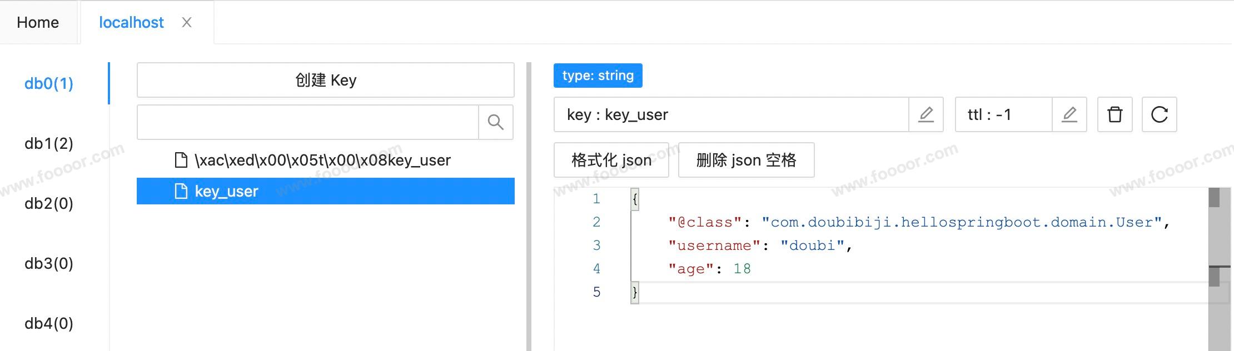Select the \xac\xed\x00\x05t\x00\x08key_user key
This screenshot has height=351, width=1234.
tap(322, 161)
